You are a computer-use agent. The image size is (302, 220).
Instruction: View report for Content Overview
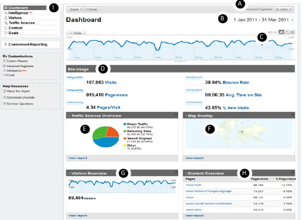[x=194, y=215]
